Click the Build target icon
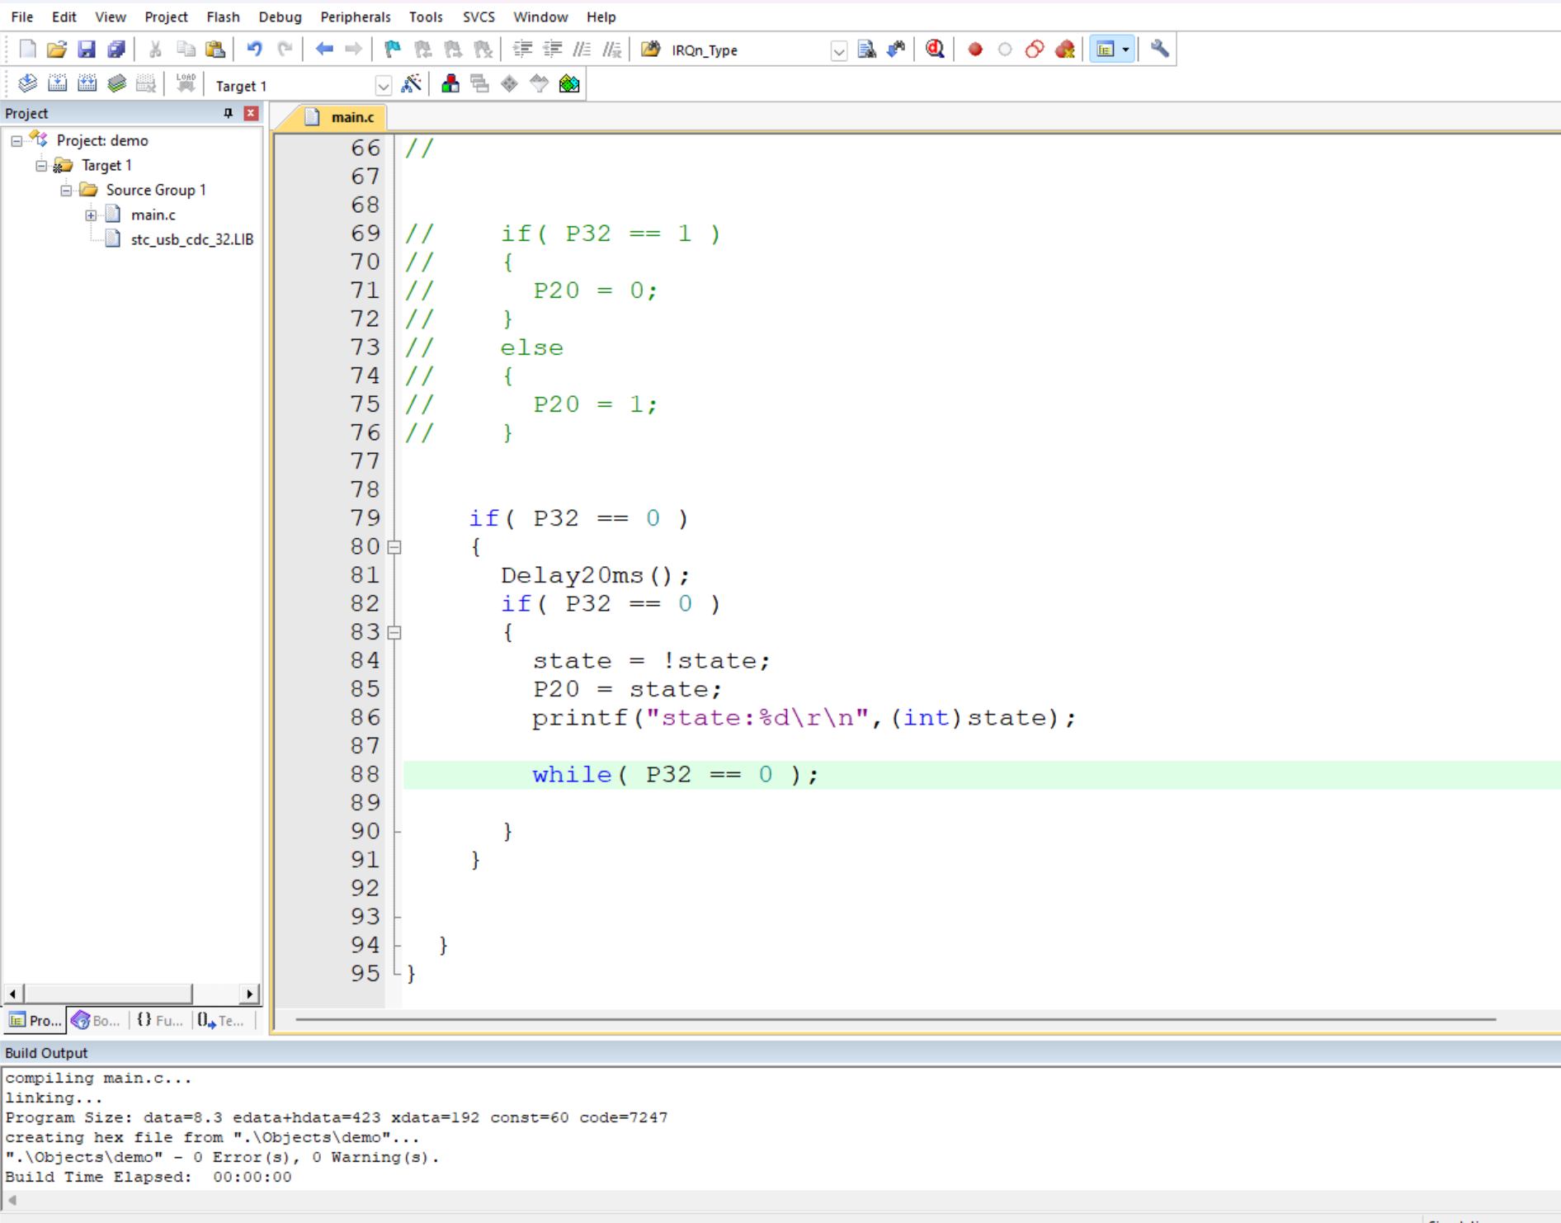 pos(57,84)
